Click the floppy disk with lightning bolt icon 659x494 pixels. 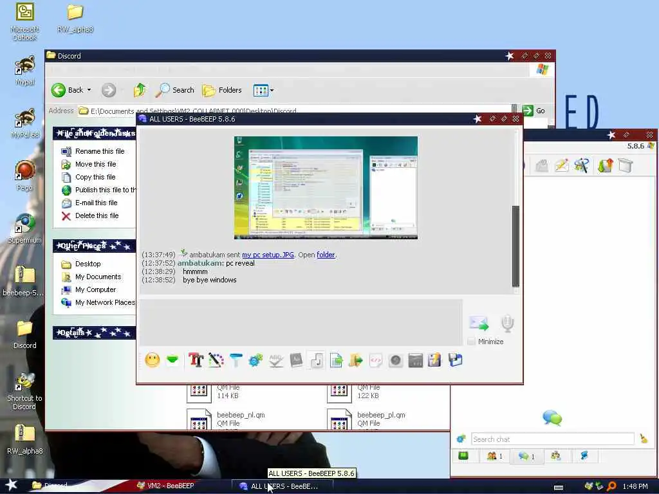[x=434, y=360]
